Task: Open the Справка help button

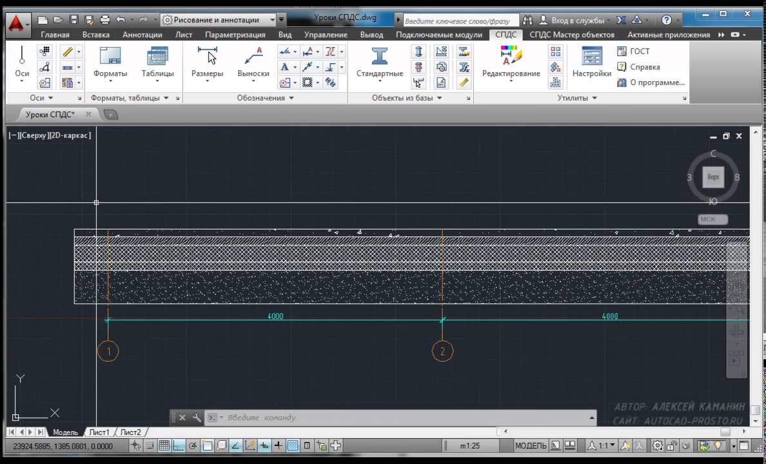Action: [638, 67]
